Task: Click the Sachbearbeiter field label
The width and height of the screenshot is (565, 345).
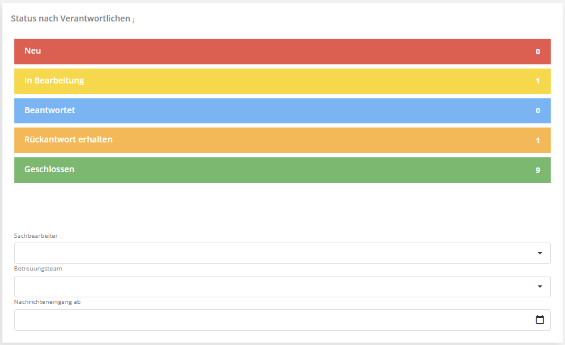Action: pos(36,235)
